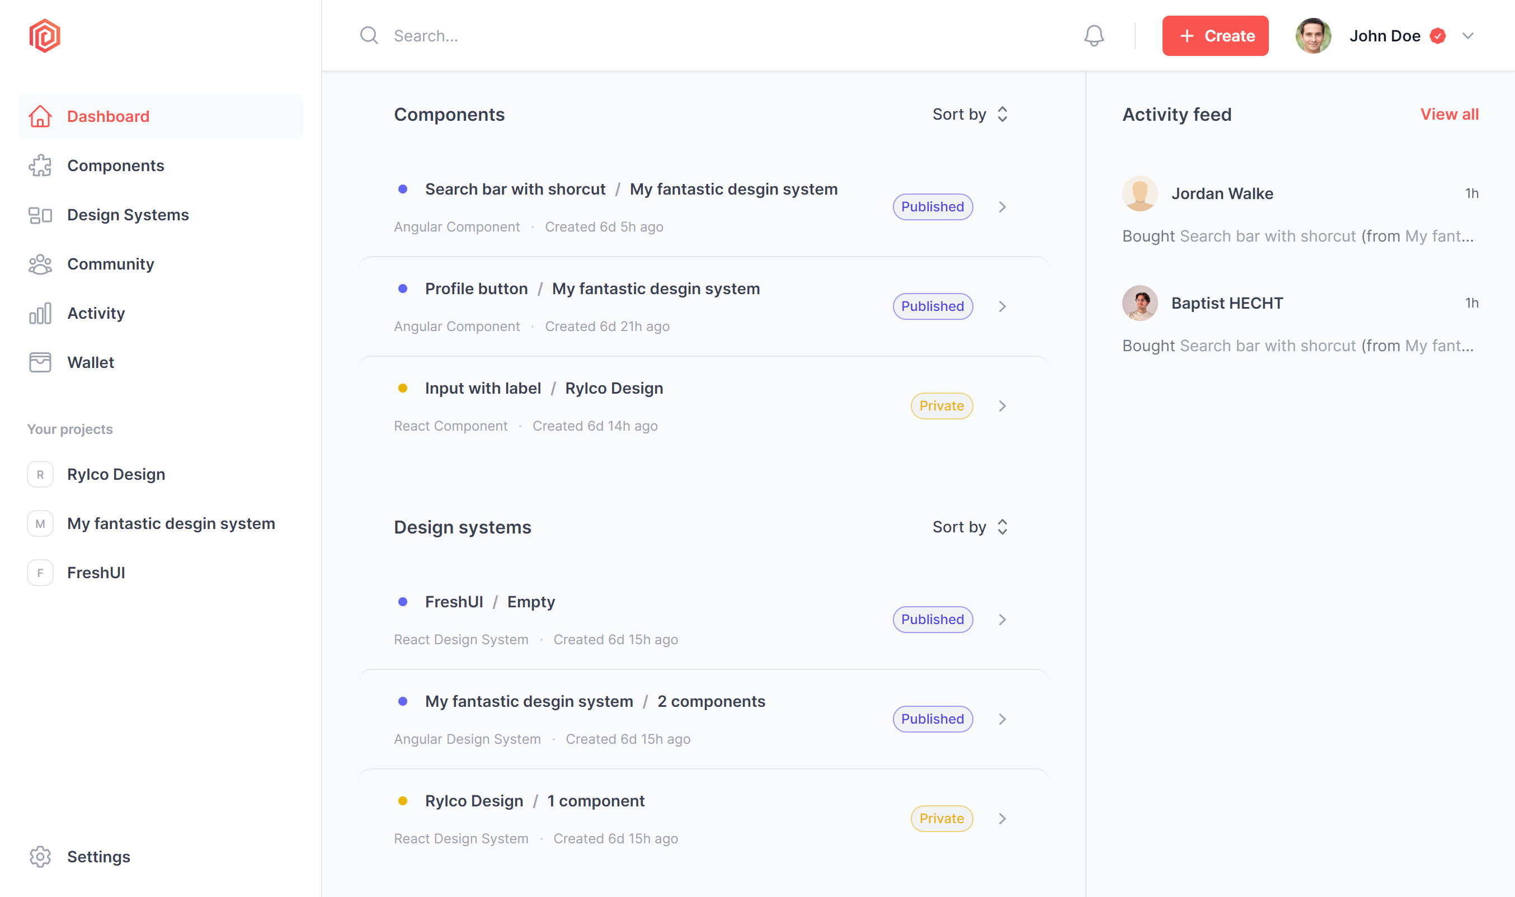Open My fantastic design system project
1515x897 pixels.
(x=171, y=523)
